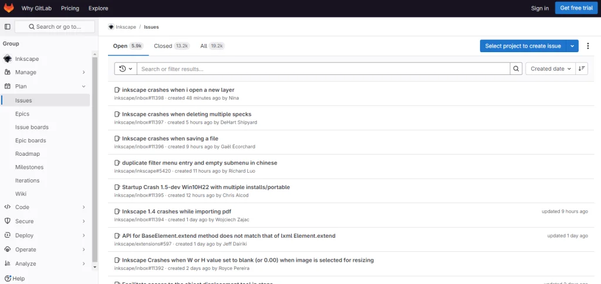Viewport: 601px width, 284px height.
Task: Click the Get free trial button
Action: tap(576, 8)
